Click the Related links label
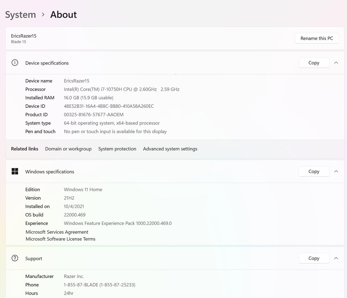The image size is (347, 298). (x=25, y=149)
